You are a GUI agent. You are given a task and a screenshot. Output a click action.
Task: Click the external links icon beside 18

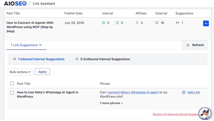(x=157, y=23)
